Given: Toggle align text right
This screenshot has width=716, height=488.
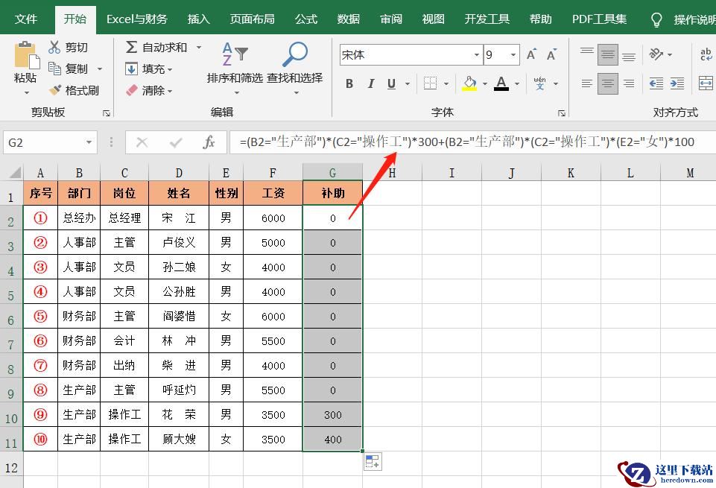Looking at the screenshot, I should [x=629, y=83].
